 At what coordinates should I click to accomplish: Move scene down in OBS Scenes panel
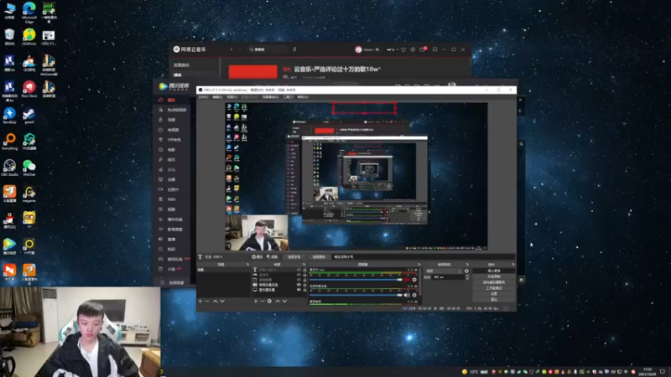point(222,302)
